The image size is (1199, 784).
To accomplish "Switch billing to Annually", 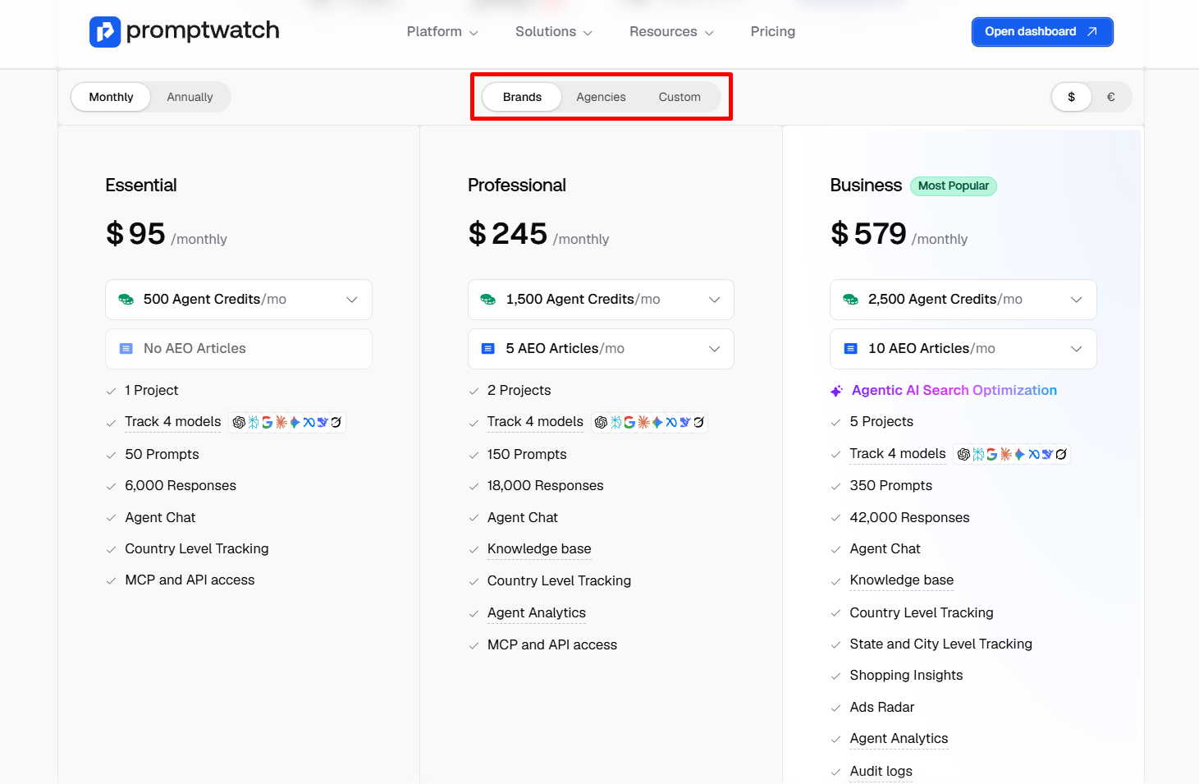I will [190, 97].
